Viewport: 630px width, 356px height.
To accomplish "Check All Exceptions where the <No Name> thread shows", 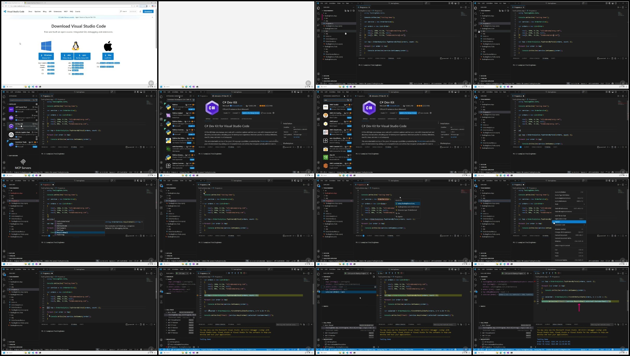I will 169,342.
